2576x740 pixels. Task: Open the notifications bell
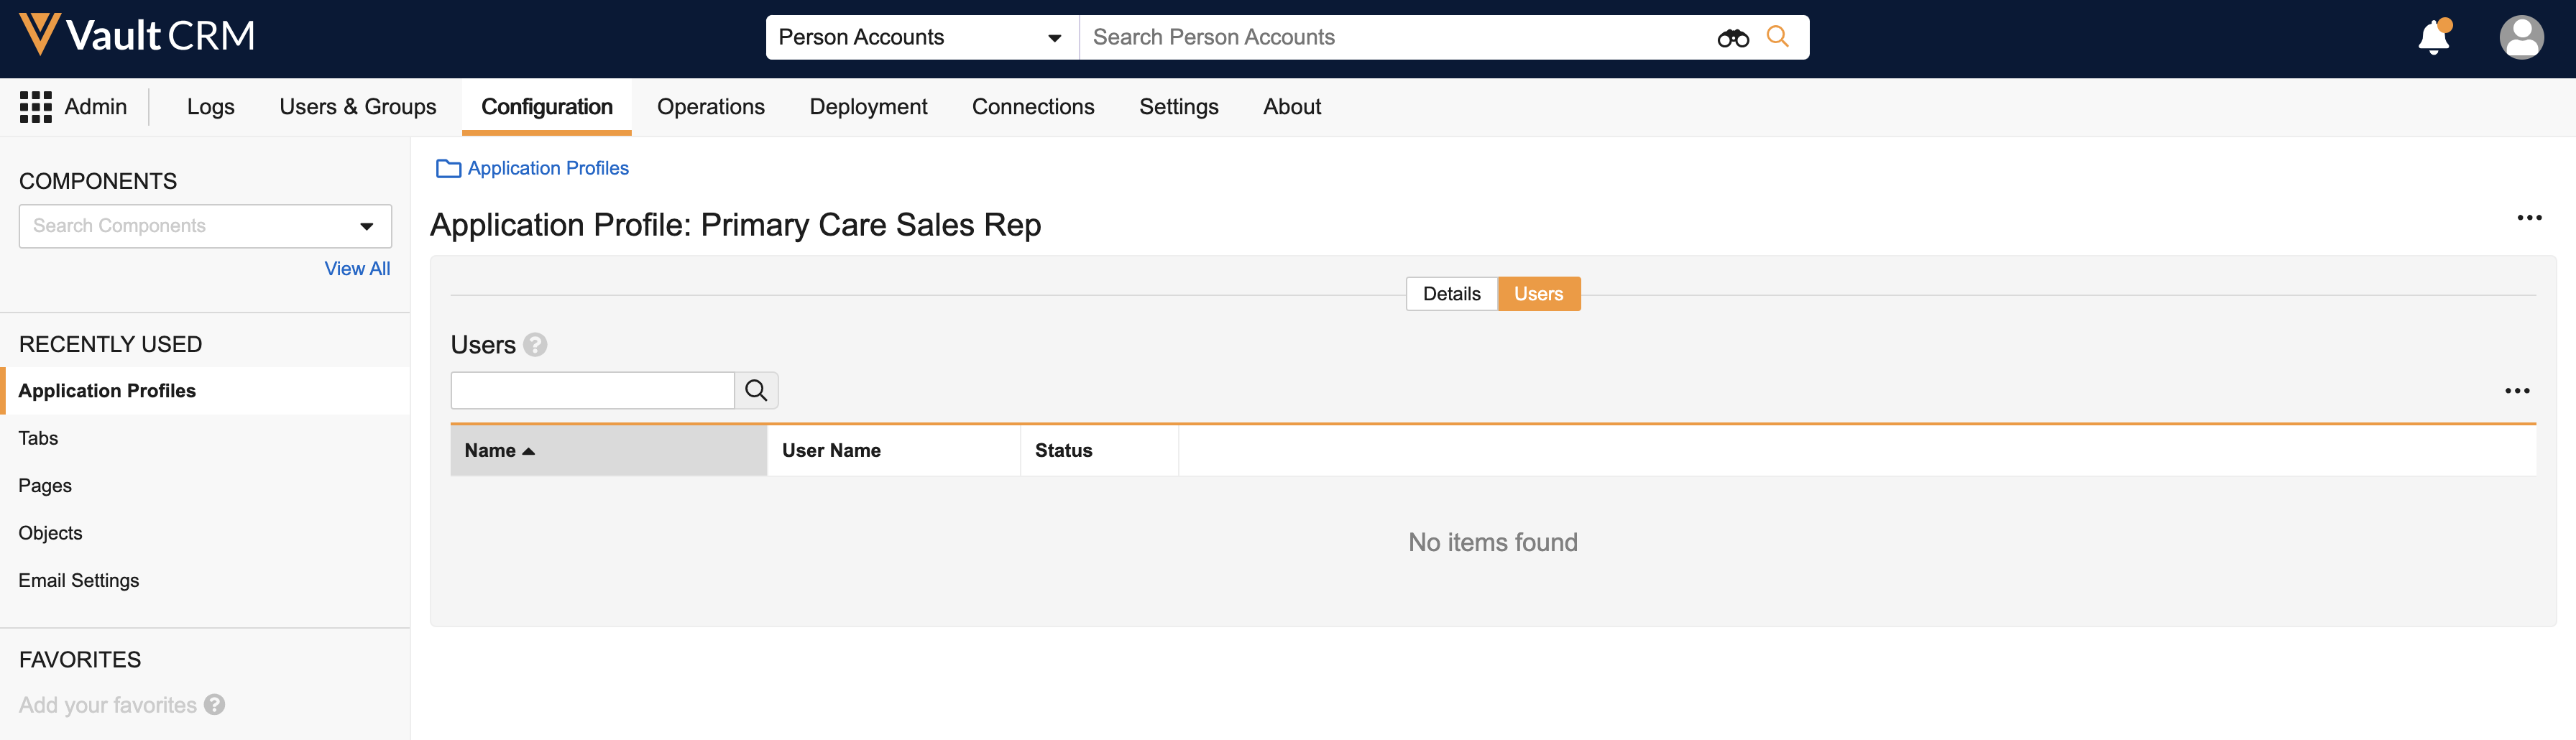tap(2433, 38)
